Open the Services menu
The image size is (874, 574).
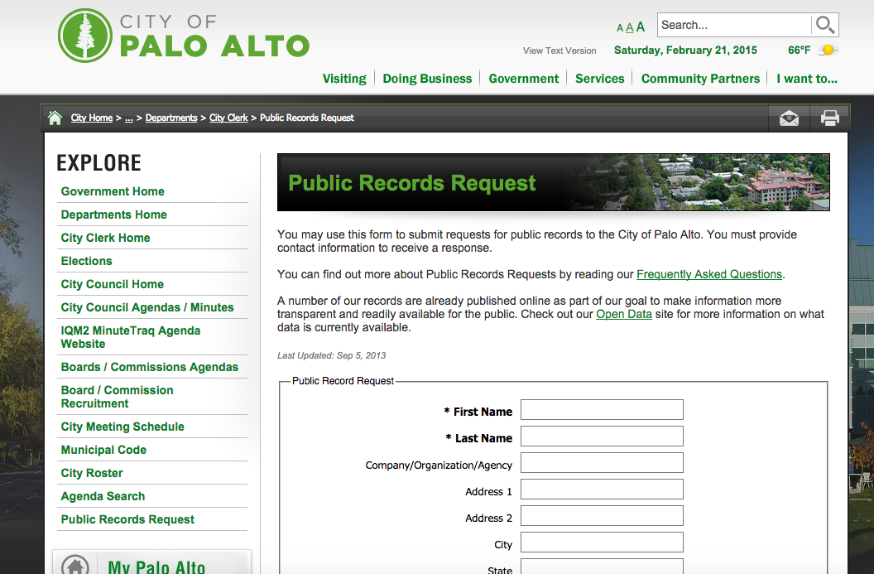pos(600,79)
